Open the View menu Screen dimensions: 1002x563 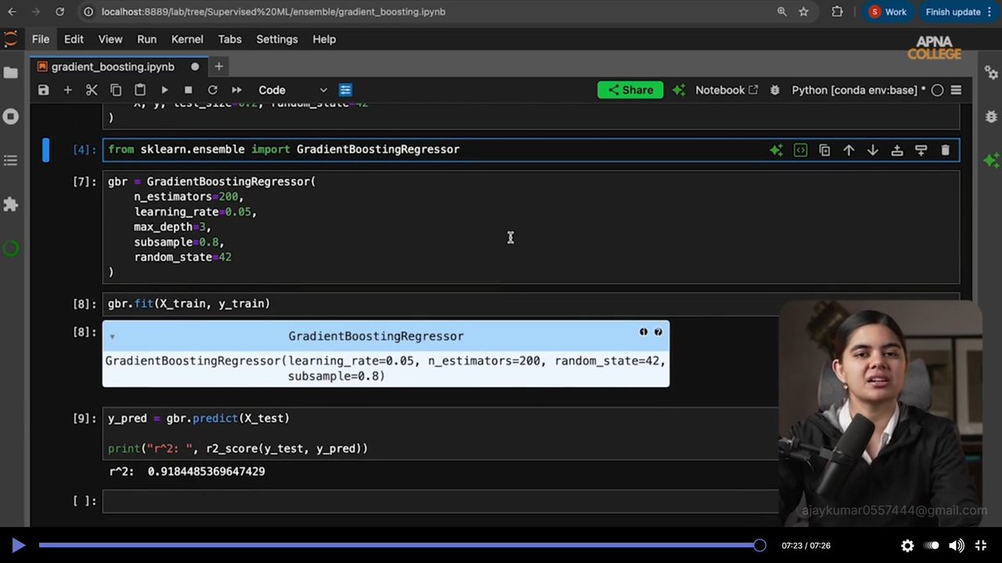[x=110, y=39]
